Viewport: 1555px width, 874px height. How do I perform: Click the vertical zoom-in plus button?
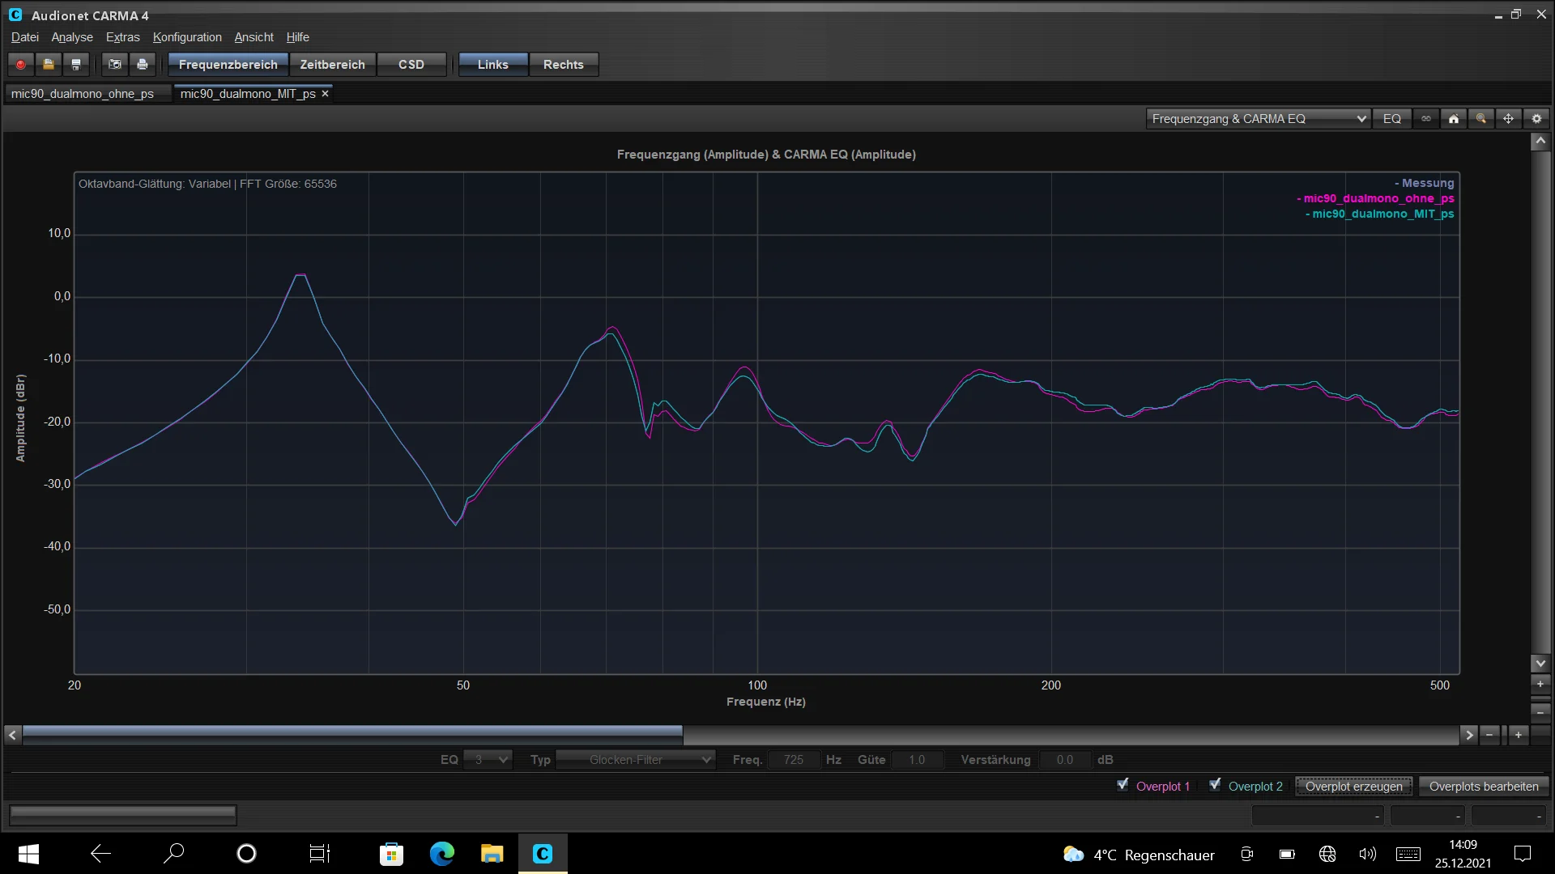pyautogui.click(x=1540, y=684)
